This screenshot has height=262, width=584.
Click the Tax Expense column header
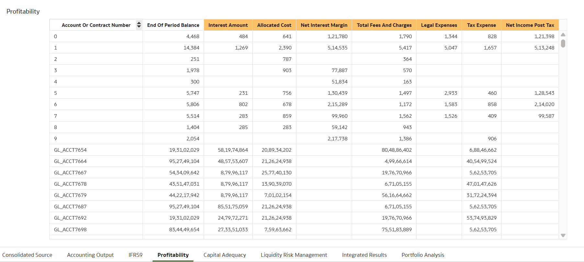481,25
